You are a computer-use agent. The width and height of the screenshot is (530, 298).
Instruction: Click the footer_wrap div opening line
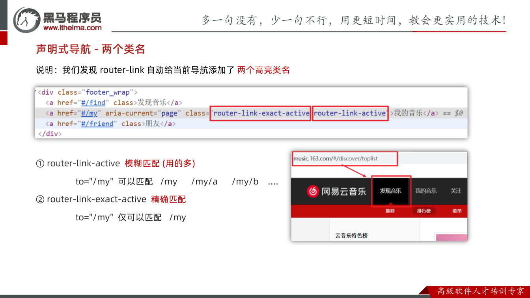(87, 92)
